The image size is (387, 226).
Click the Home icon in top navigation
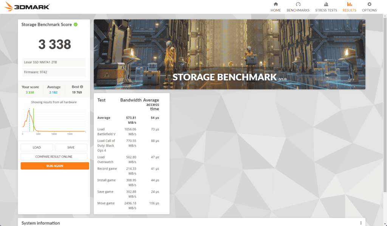pos(276,4)
